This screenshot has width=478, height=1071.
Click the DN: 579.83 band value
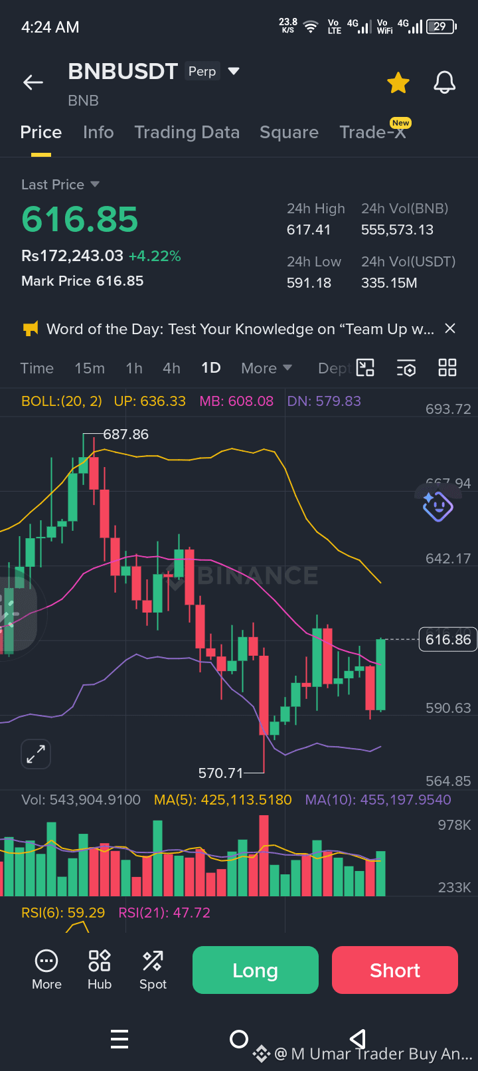tap(324, 401)
